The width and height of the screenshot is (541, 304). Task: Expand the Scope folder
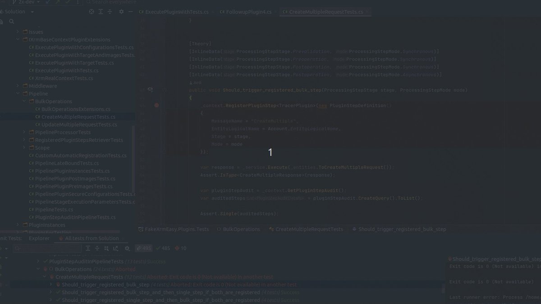25,148
